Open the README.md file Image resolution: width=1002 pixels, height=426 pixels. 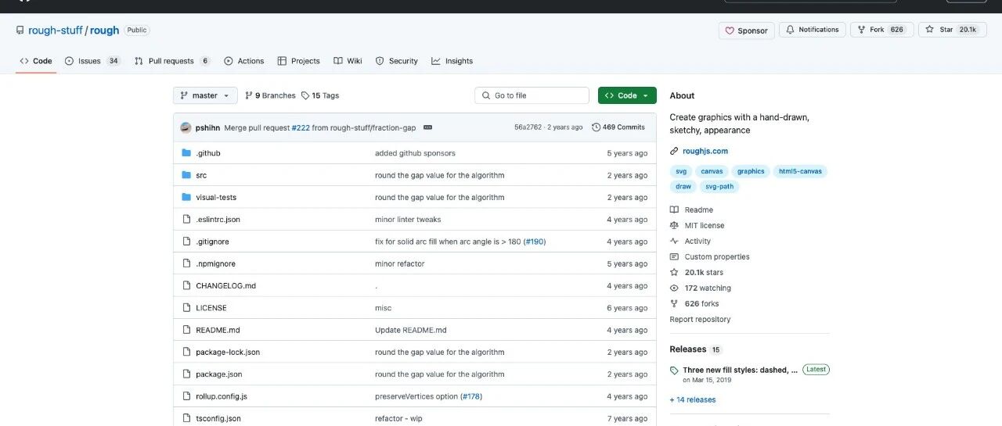coord(218,330)
